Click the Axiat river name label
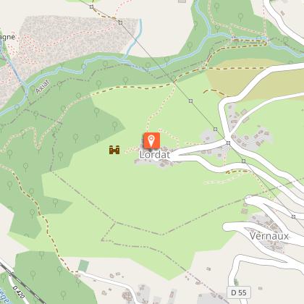Image resolution: width=304 pixels, height=304 pixels. tap(42, 87)
